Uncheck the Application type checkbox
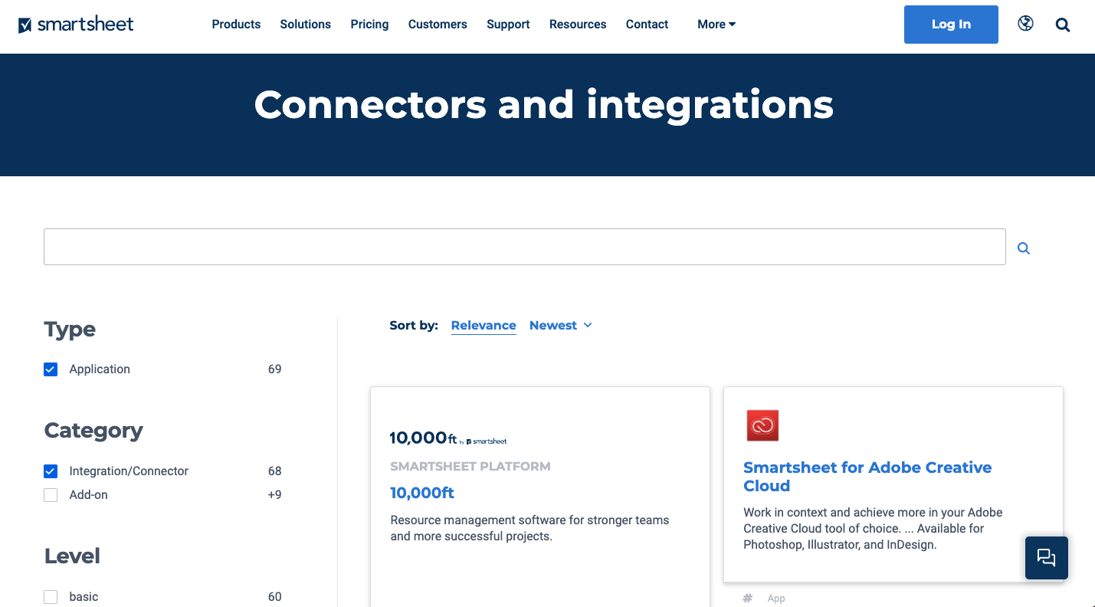This screenshot has height=607, width=1095. pyautogui.click(x=51, y=369)
